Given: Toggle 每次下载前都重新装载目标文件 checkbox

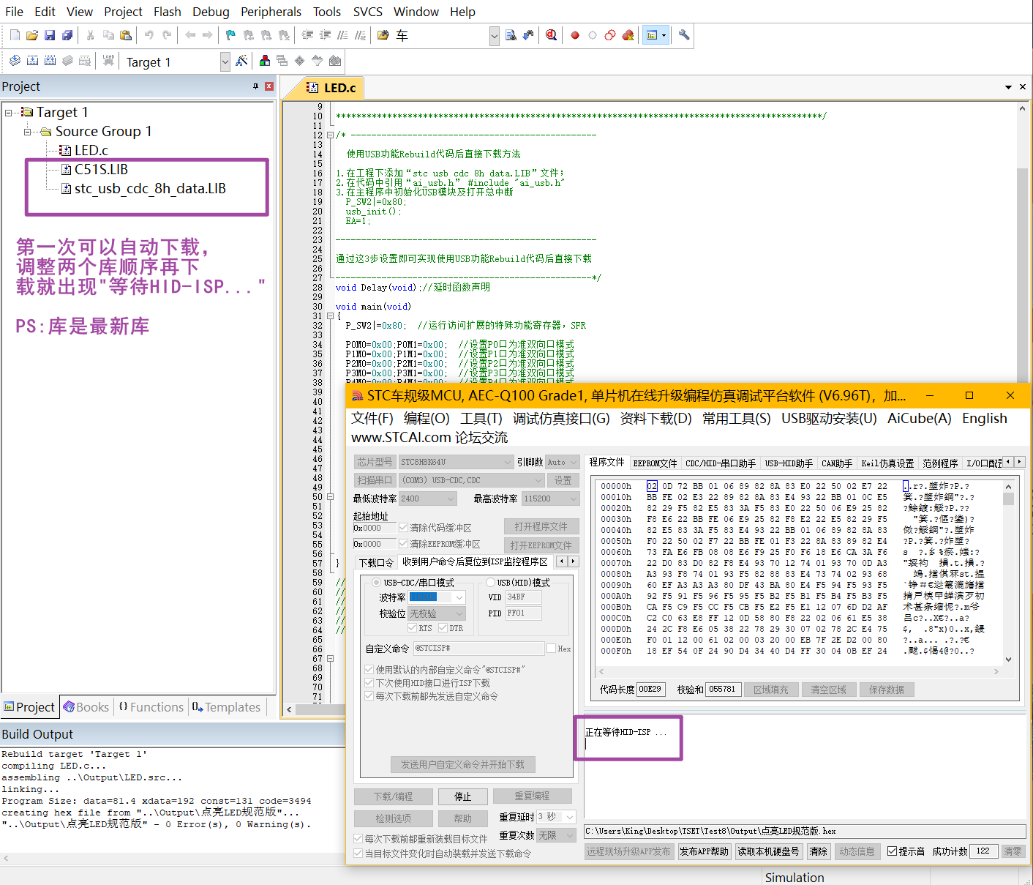Looking at the screenshot, I should [x=358, y=839].
